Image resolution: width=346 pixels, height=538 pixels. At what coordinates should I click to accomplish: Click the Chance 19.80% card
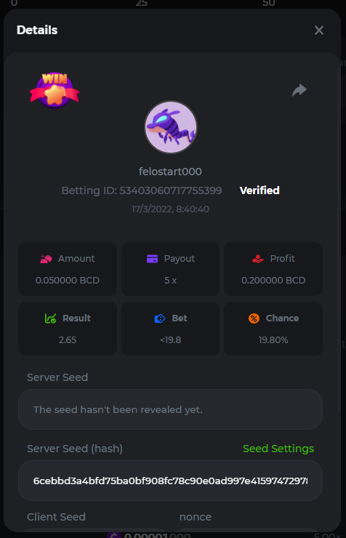tap(273, 329)
